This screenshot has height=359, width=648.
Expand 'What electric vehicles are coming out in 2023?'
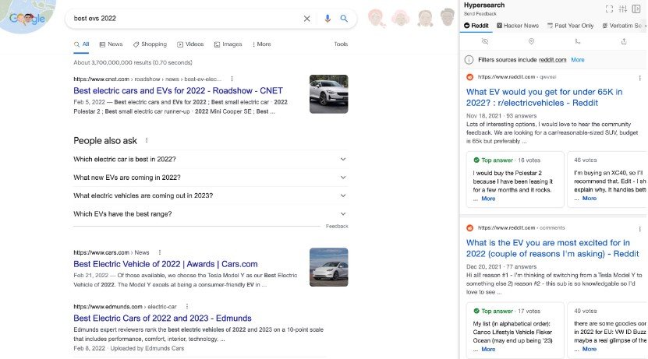[211, 195]
